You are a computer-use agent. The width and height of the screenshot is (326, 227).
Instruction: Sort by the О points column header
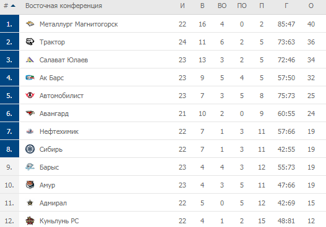pos(311,6)
